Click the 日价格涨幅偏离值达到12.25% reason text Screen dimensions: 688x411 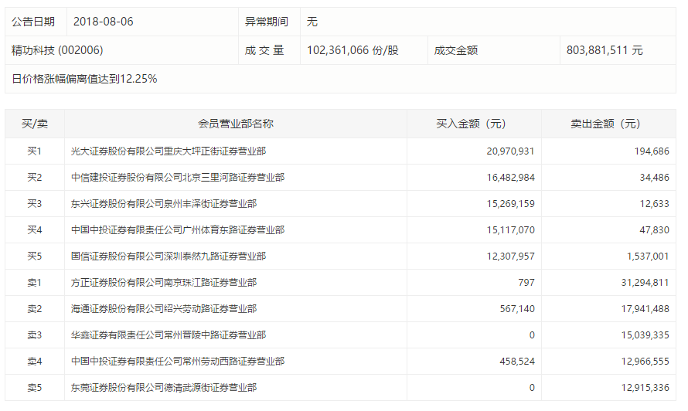click(x=85, y=79)
